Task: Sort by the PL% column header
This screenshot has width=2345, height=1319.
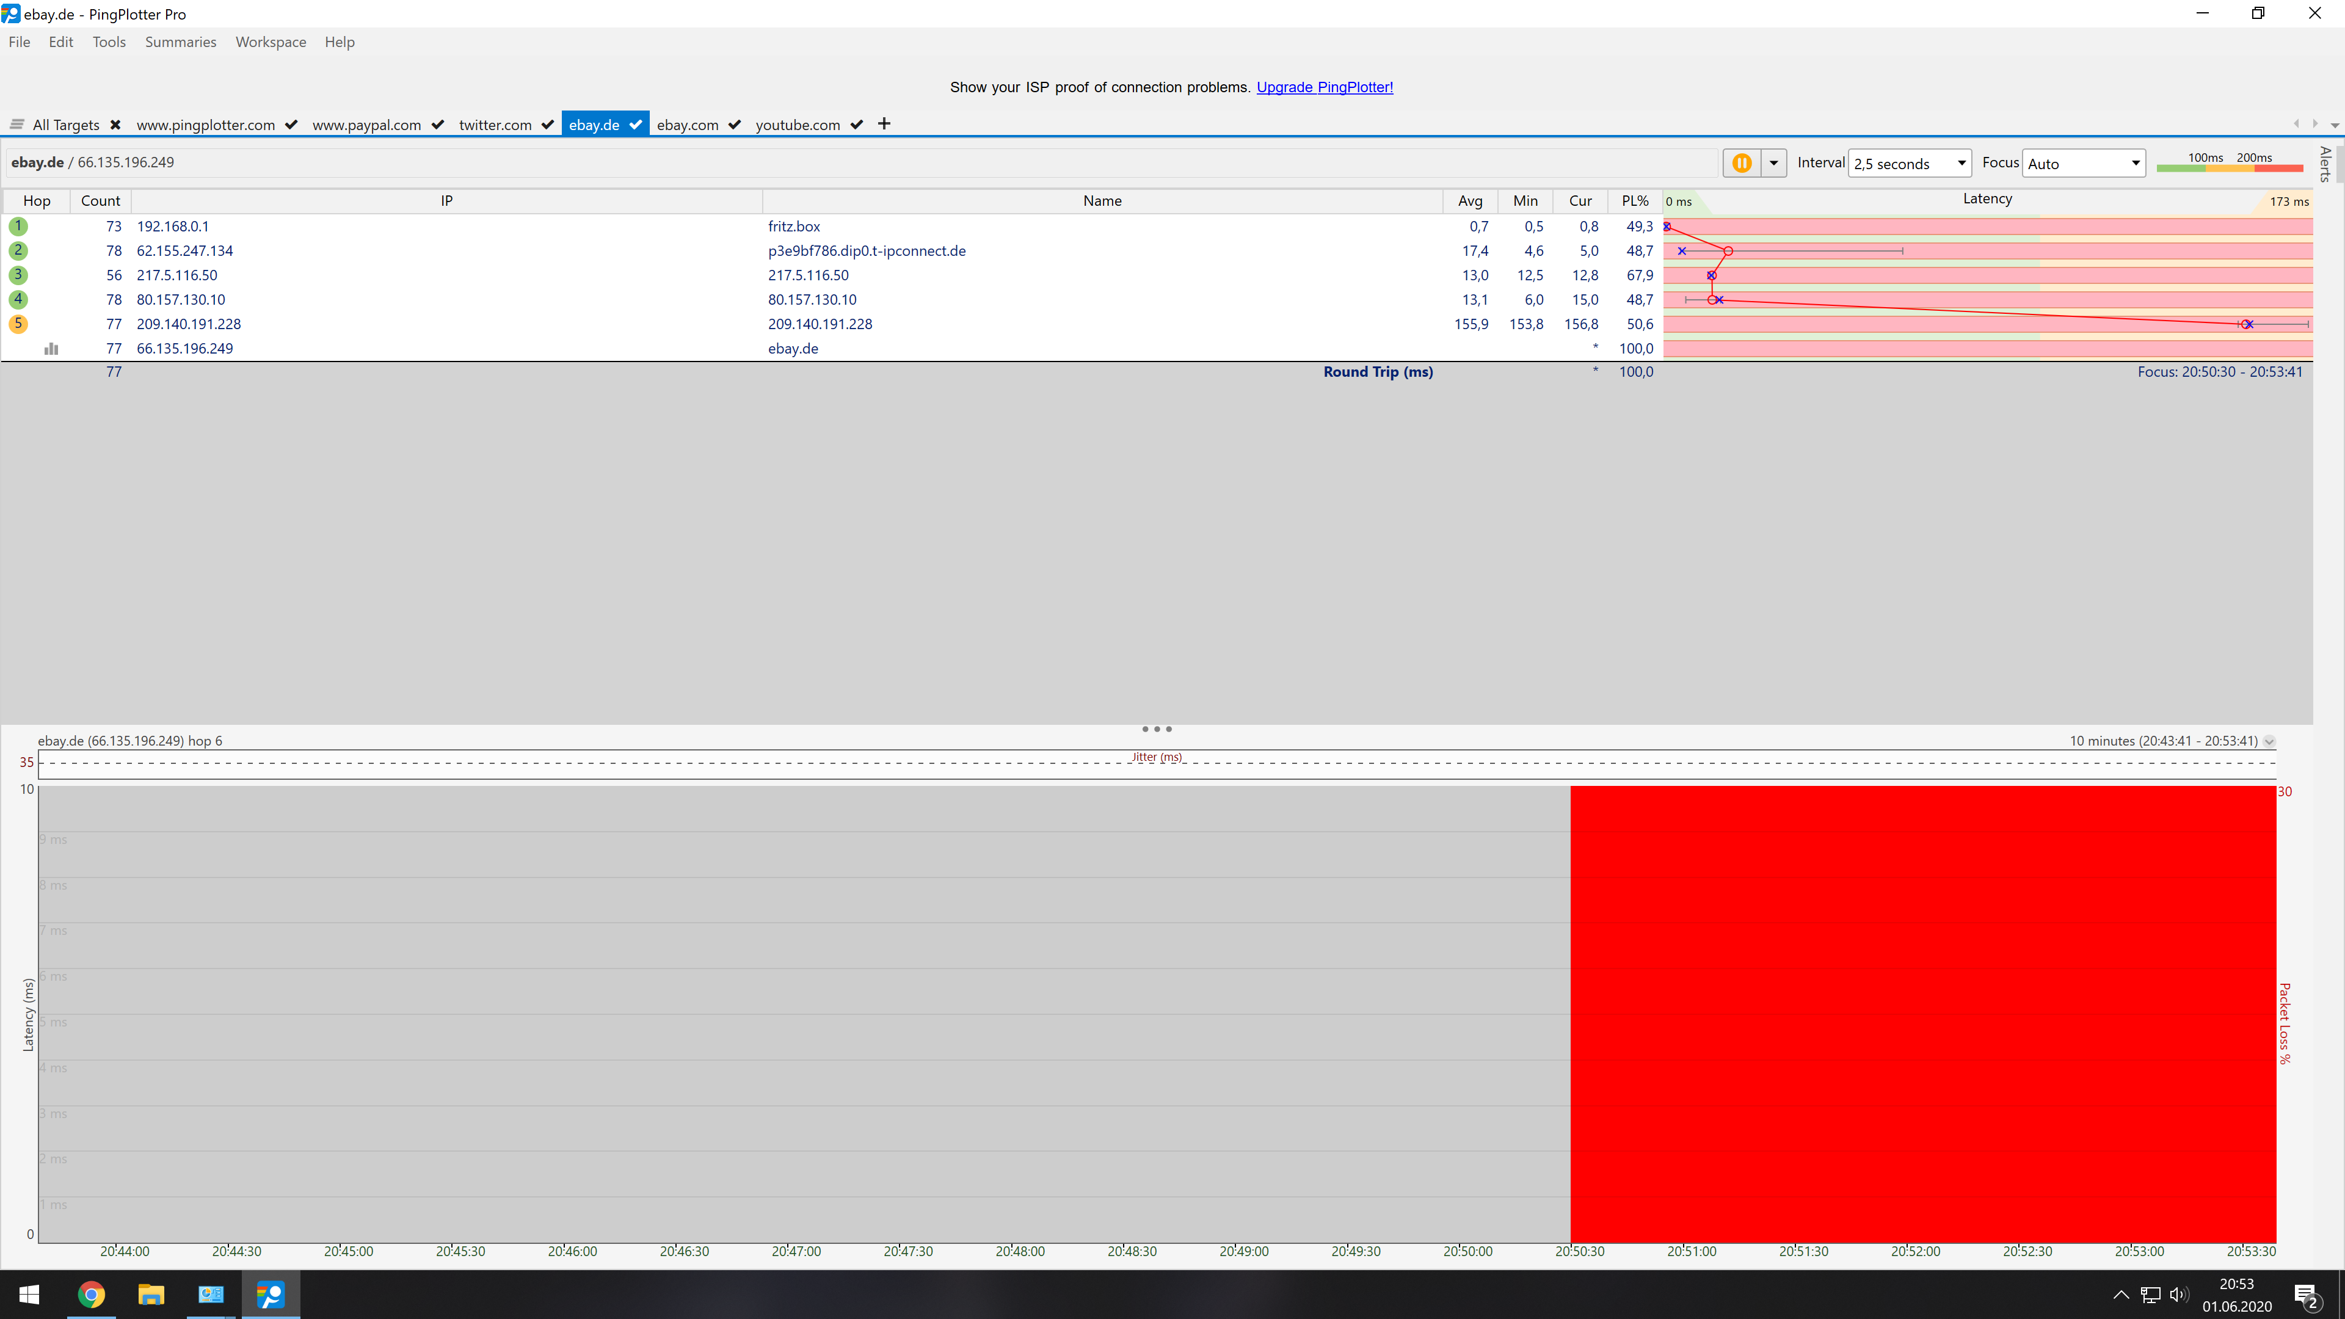Action: [x=1634, y=201]
